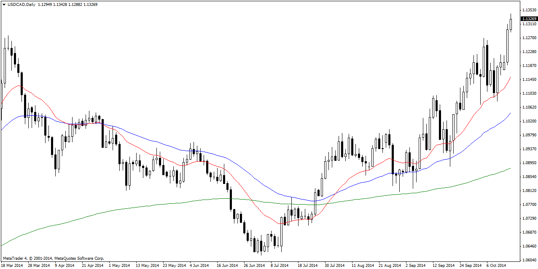
Task: Select the 1 May 2014 date marker
Action: click(x=119, y=266)
